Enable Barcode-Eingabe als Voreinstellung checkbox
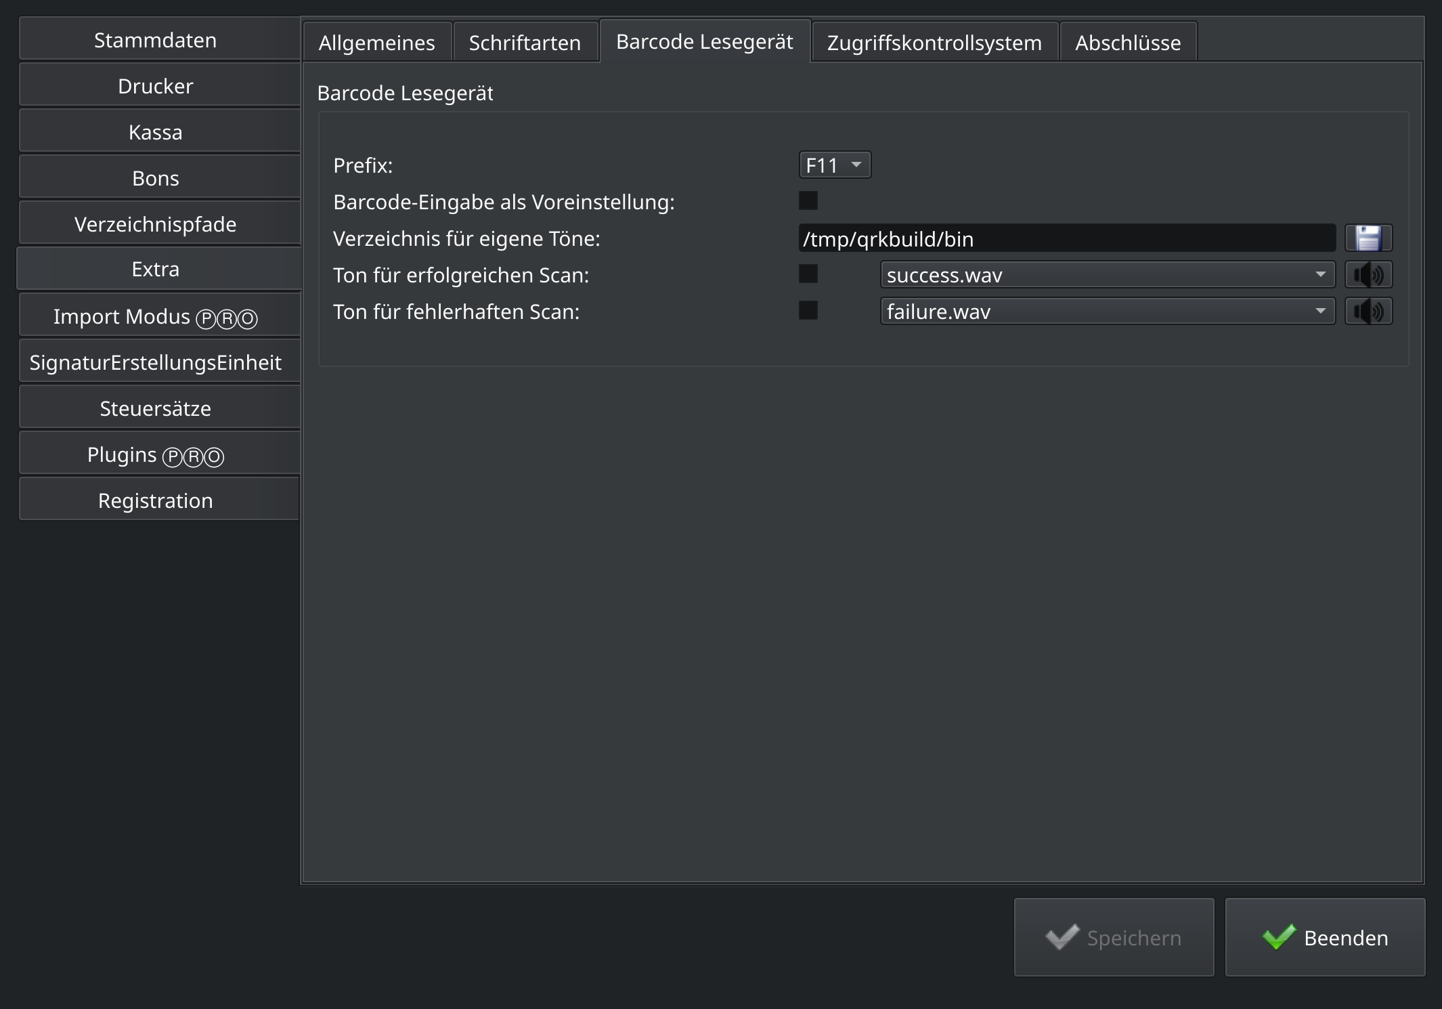The width and height of the screenshot is (1442, 1009). (x=808, y=201)
